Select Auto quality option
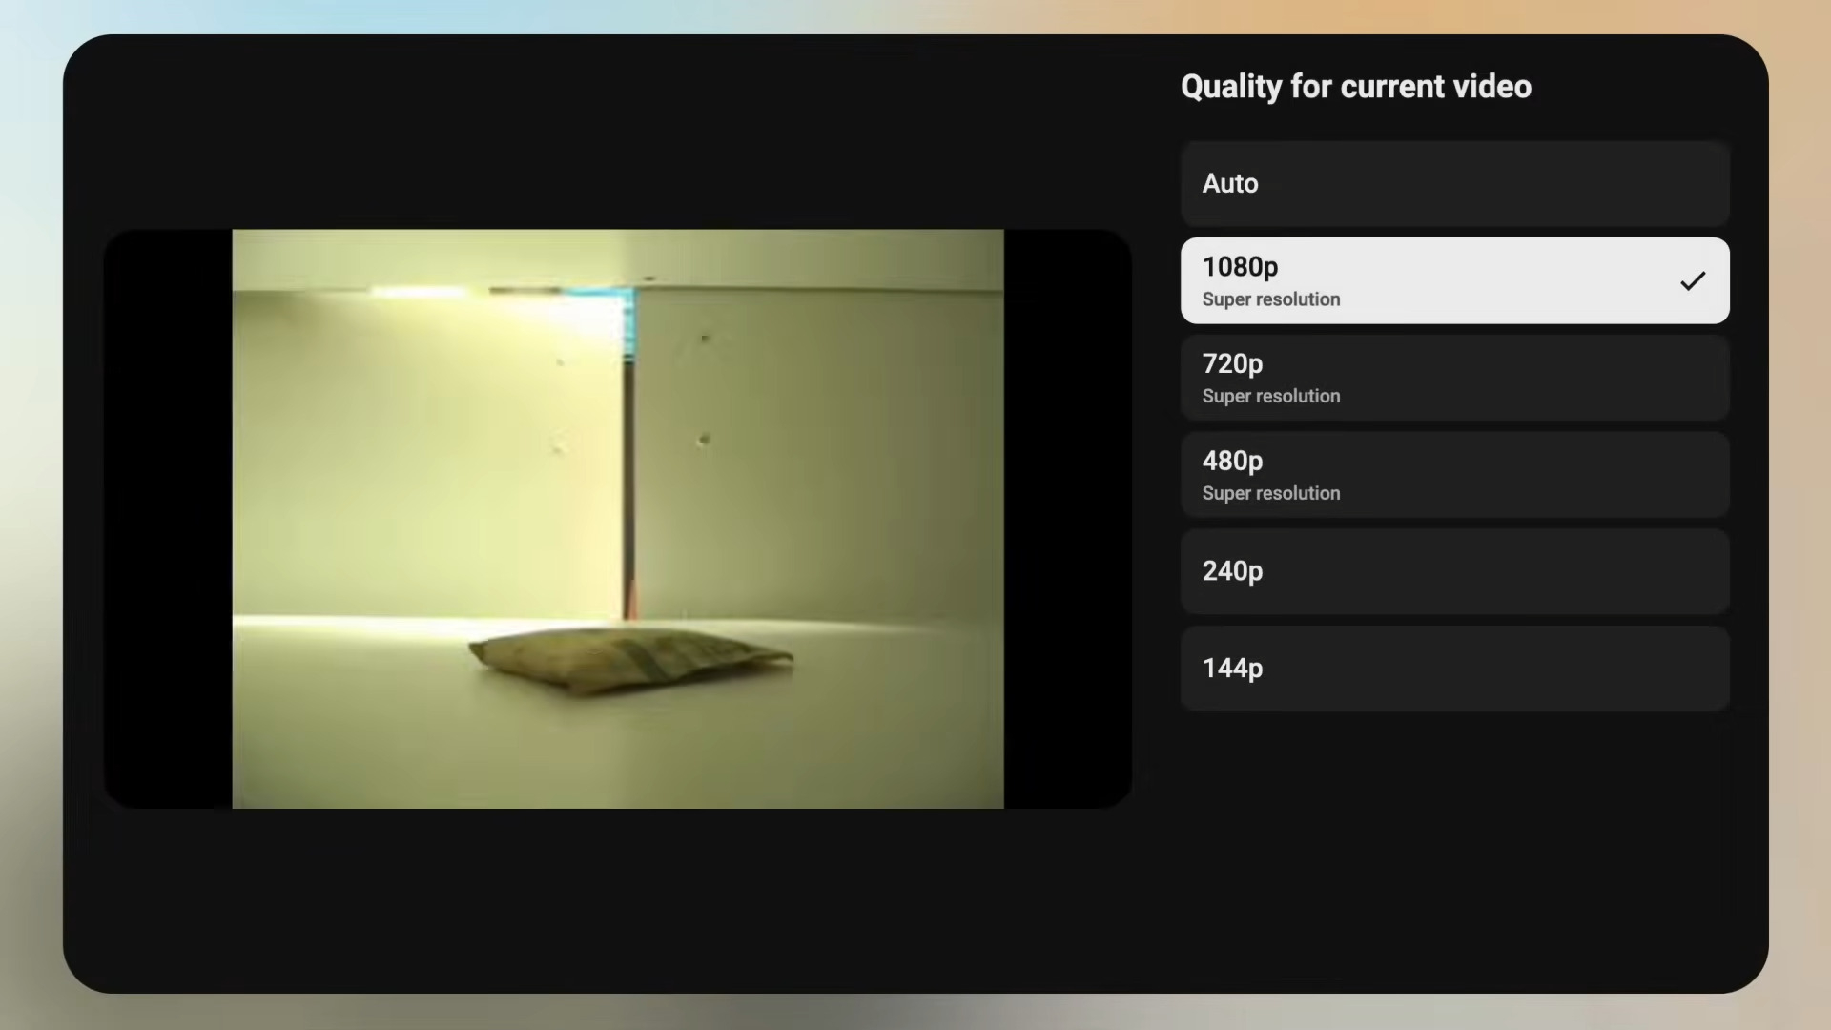Screen dimensions: 1831x1030 [1454, 183]
